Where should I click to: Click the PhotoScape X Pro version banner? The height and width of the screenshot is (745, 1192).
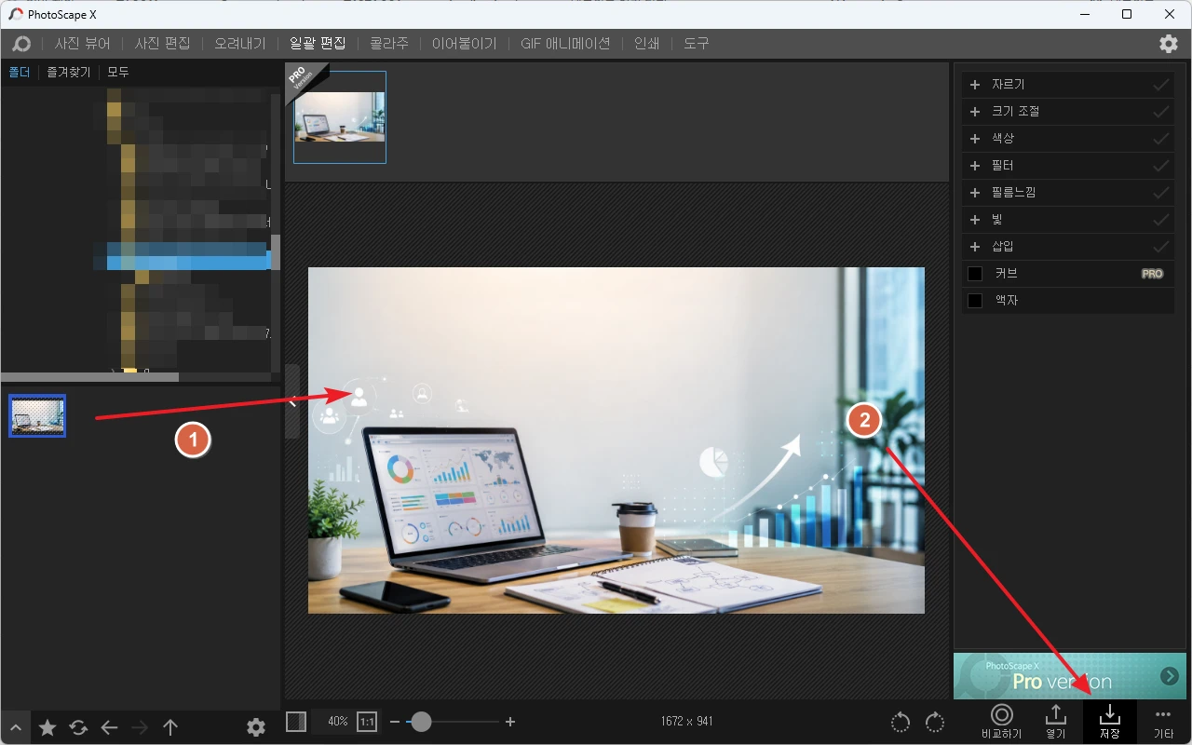(1070, 676)
